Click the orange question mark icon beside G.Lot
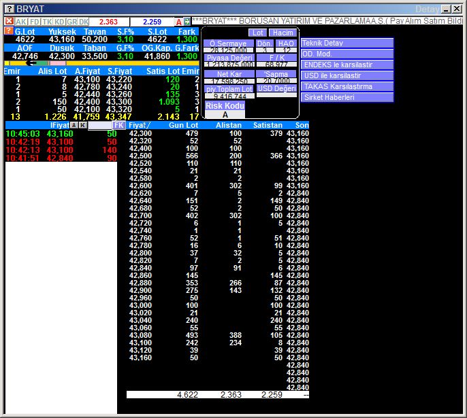Viewport: 467px width, 418px height. pos(9,31)
